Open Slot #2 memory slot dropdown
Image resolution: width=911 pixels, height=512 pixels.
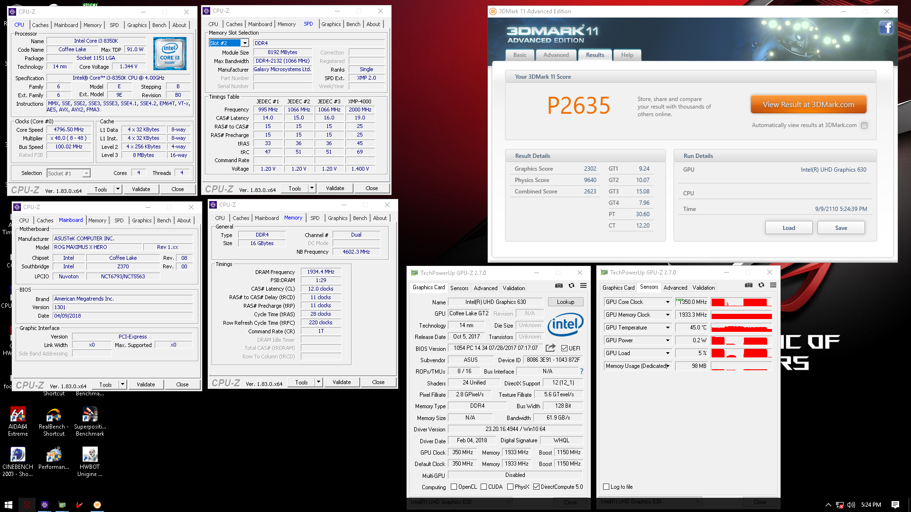[245, 43]
